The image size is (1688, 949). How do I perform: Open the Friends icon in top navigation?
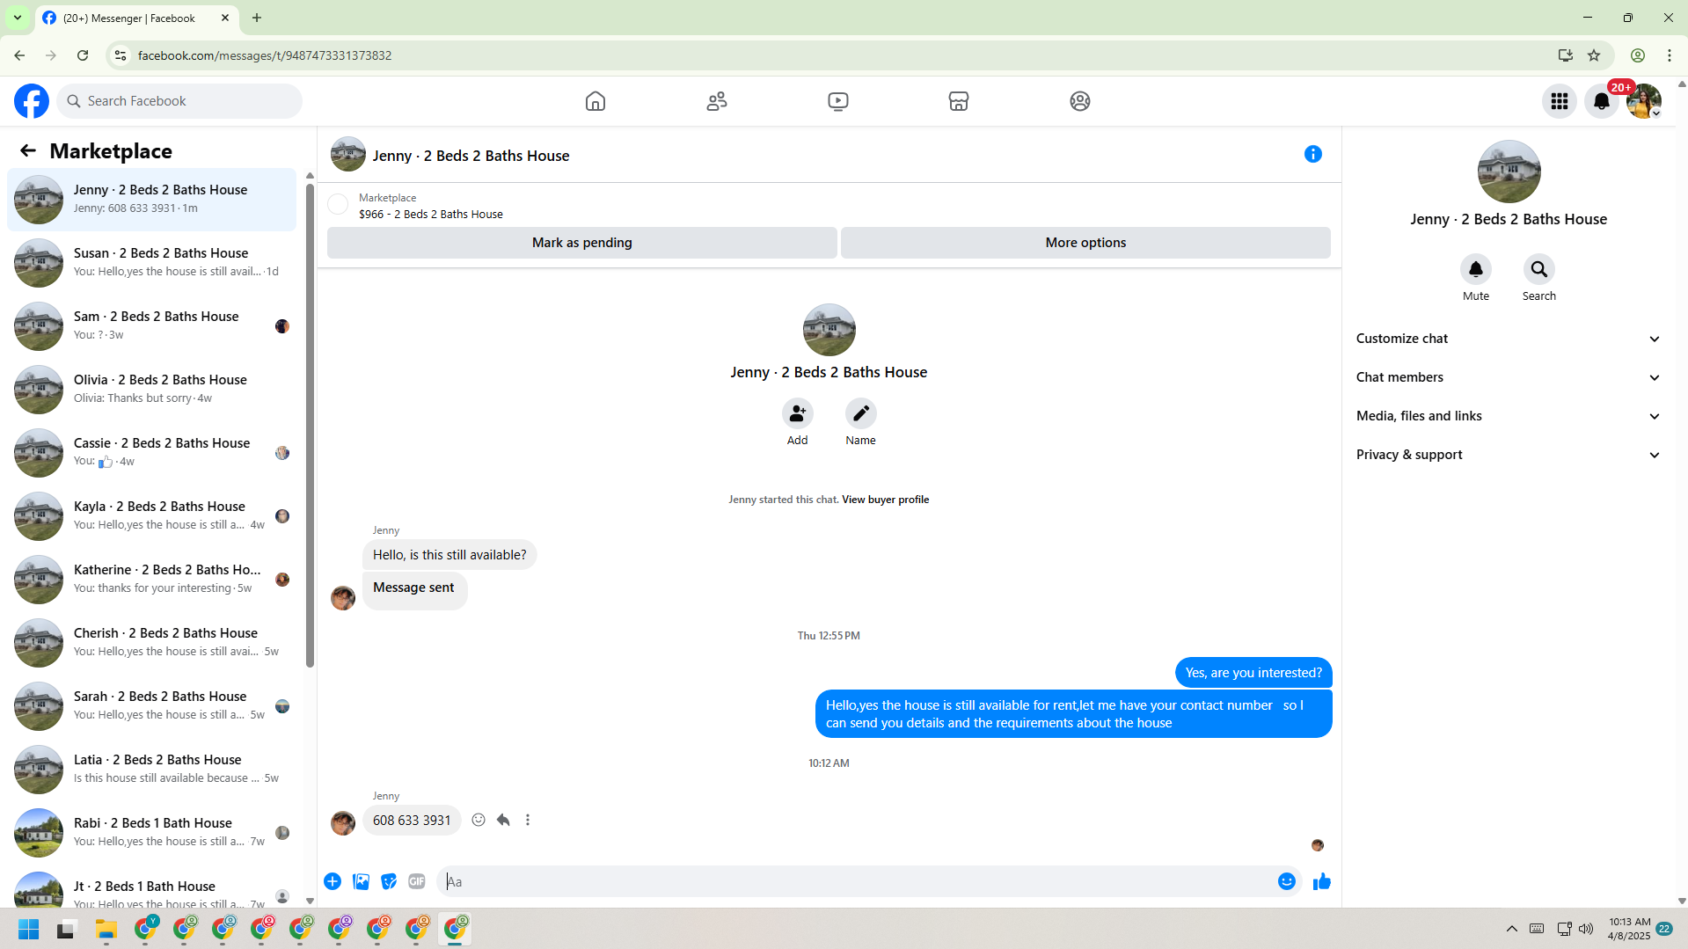pyautogui.click(x=717, y=101)
